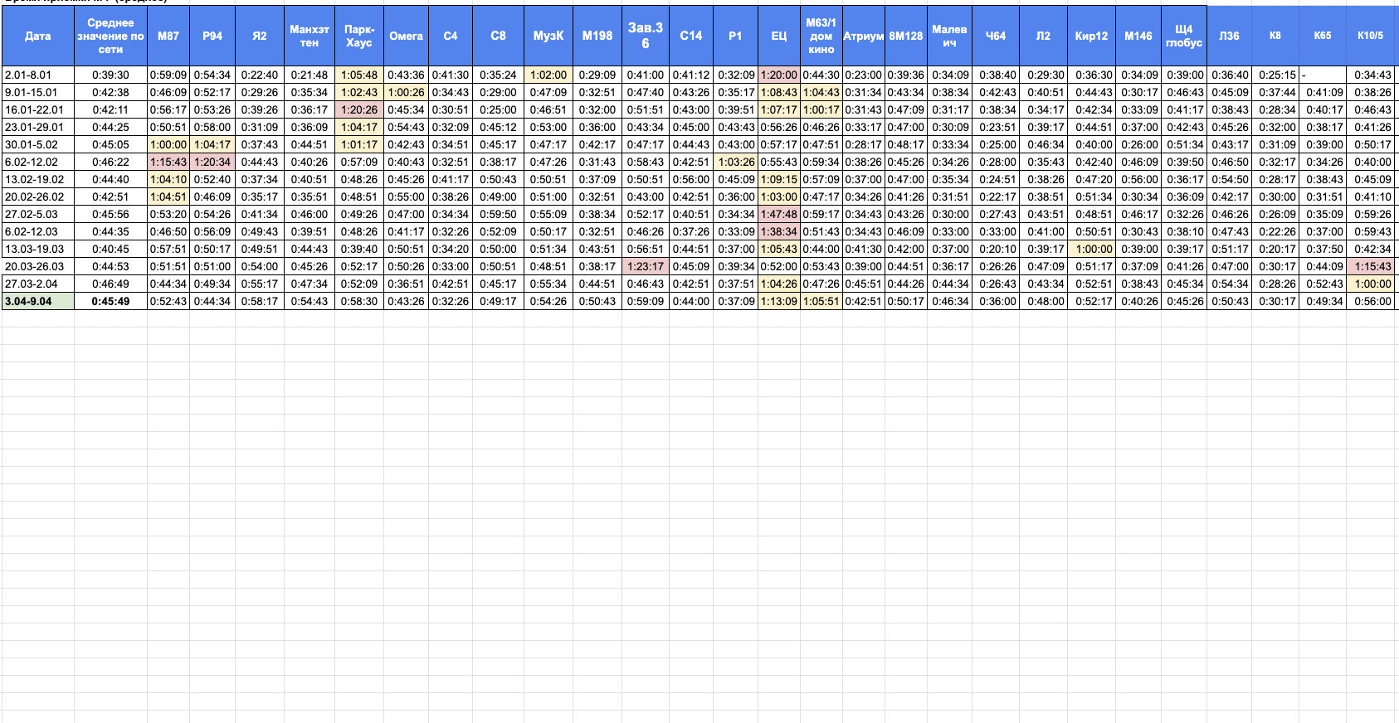
Task: Select "0:22:26" in the К8 column
Action: click(x=1277, y=231)
